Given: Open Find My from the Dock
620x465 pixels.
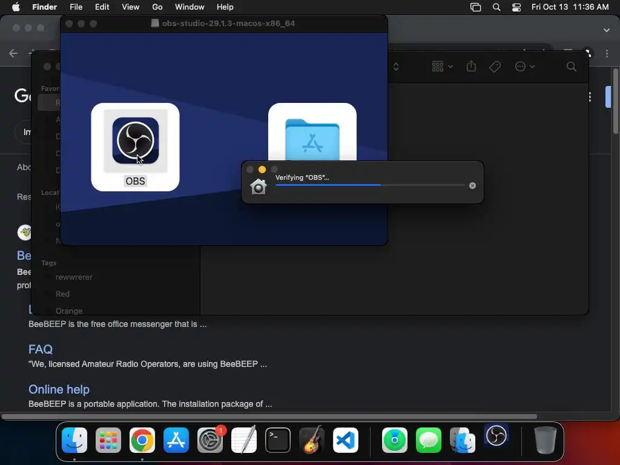Looking at the screenshot, I should click(395, 440).
